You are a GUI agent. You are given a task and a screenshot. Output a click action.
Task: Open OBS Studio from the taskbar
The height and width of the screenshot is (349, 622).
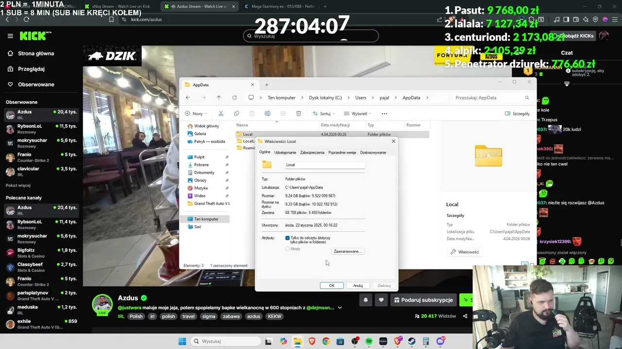[355, 341]
